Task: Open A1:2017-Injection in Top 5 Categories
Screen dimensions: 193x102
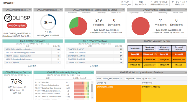Action: point(12,63)
